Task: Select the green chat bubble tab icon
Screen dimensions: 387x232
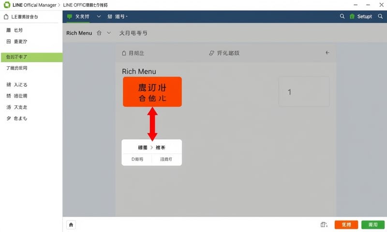Action: tap(70, 16)
